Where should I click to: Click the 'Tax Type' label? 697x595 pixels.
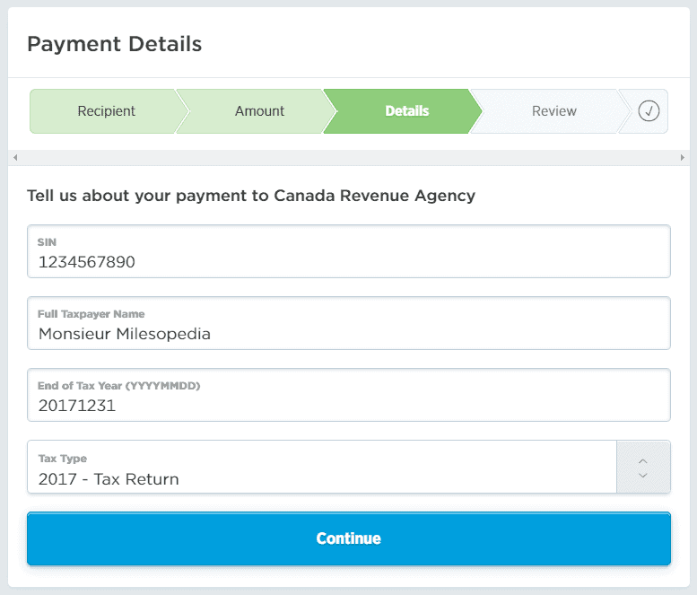[62, 459]
